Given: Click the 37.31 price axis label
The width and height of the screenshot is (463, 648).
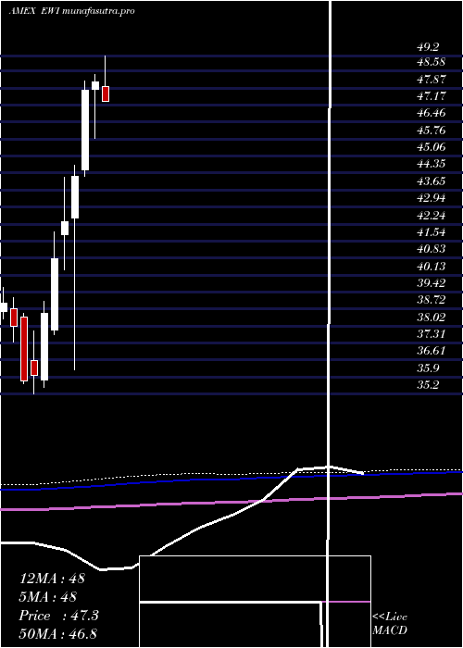Looking at the screenshot, I should pos(431,334).
